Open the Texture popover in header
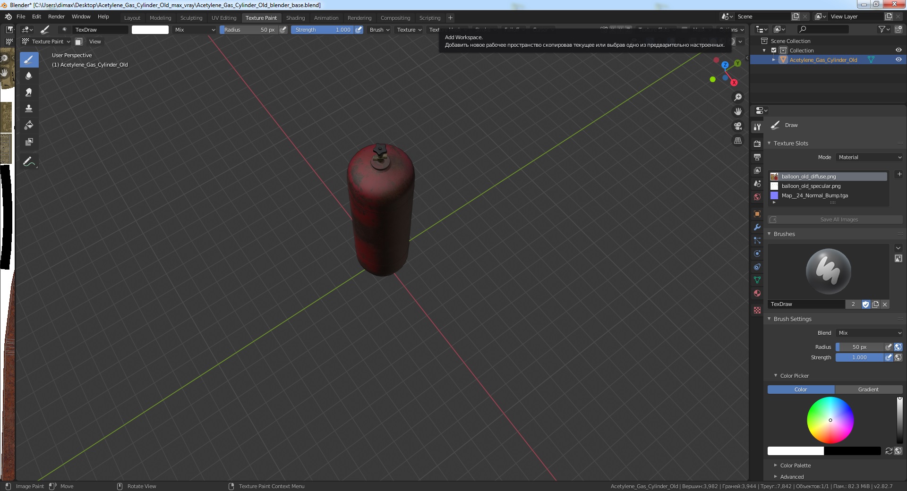The width and height of the screenshot is (907, 491). (409, 30)
